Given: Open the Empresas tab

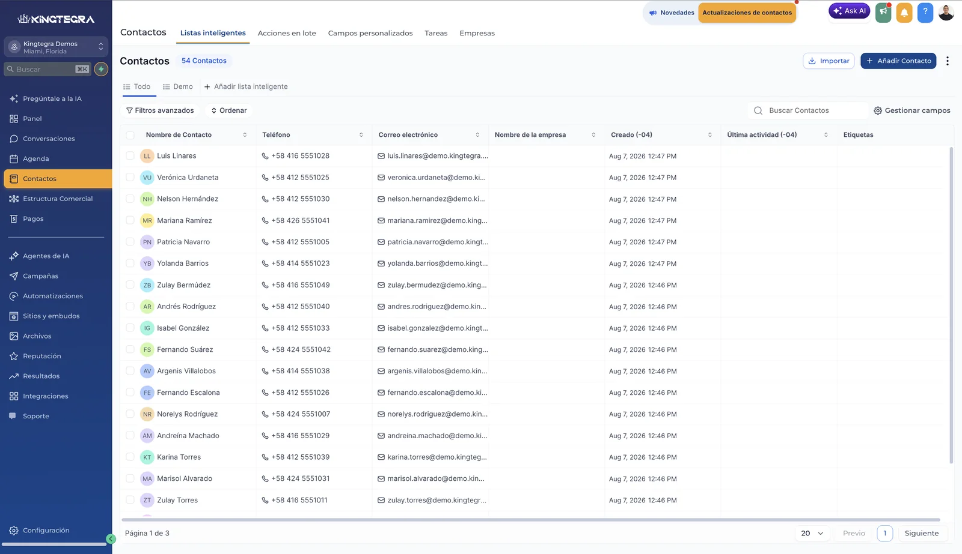Looking at the screenshot, I should tap(477, 34).
